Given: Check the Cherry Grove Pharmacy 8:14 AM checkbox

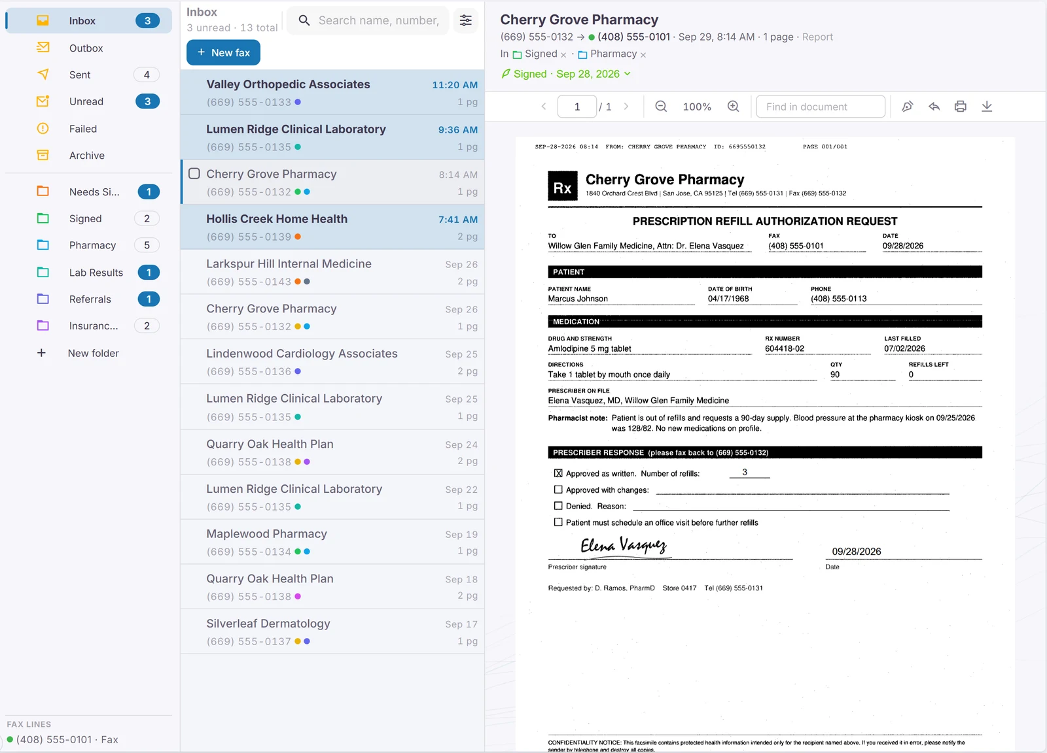Looking at the screenshot, I should point(194,174).
